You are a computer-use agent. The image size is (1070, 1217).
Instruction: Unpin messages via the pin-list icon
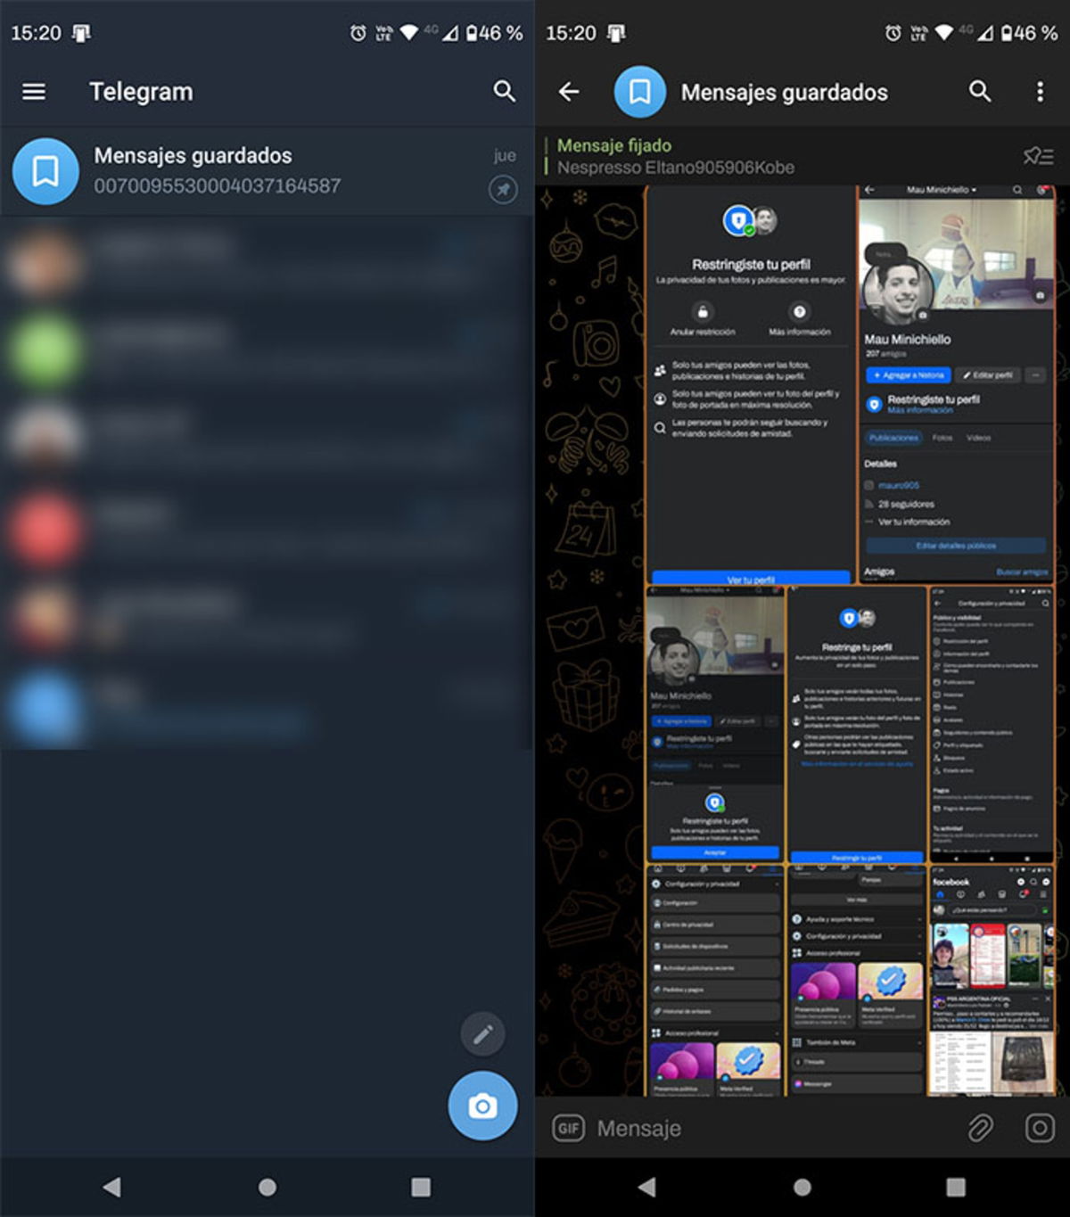pyautogui.click(x=1036, y=155)
